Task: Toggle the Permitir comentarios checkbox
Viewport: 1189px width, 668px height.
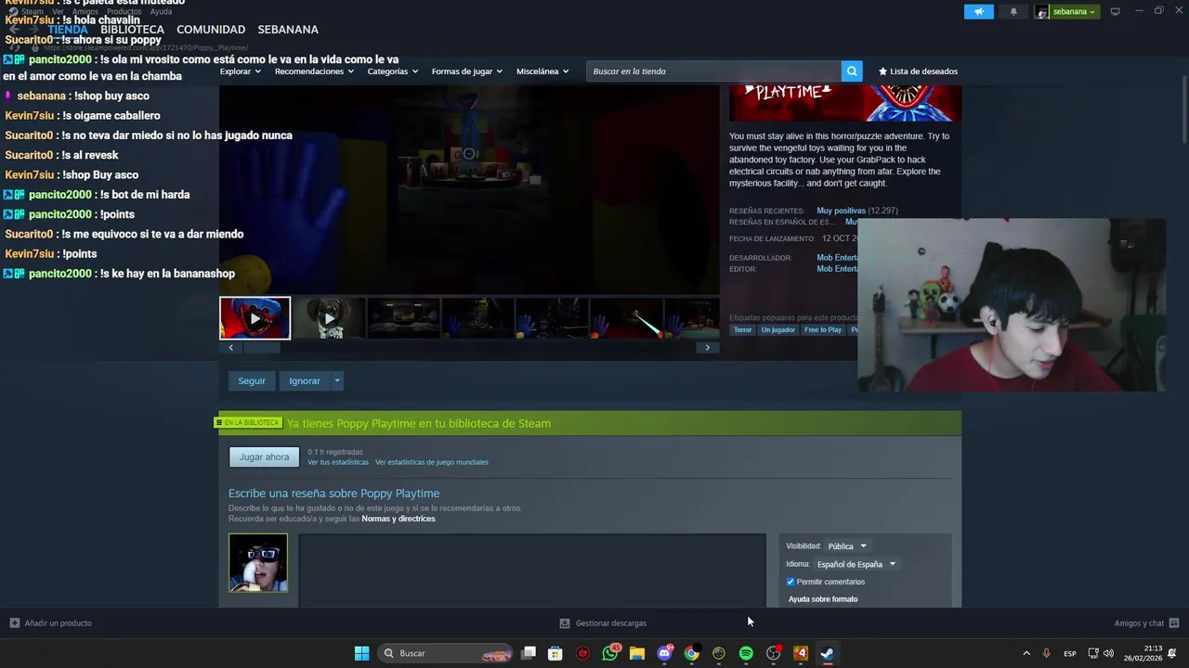Action: tap(790, 582)
